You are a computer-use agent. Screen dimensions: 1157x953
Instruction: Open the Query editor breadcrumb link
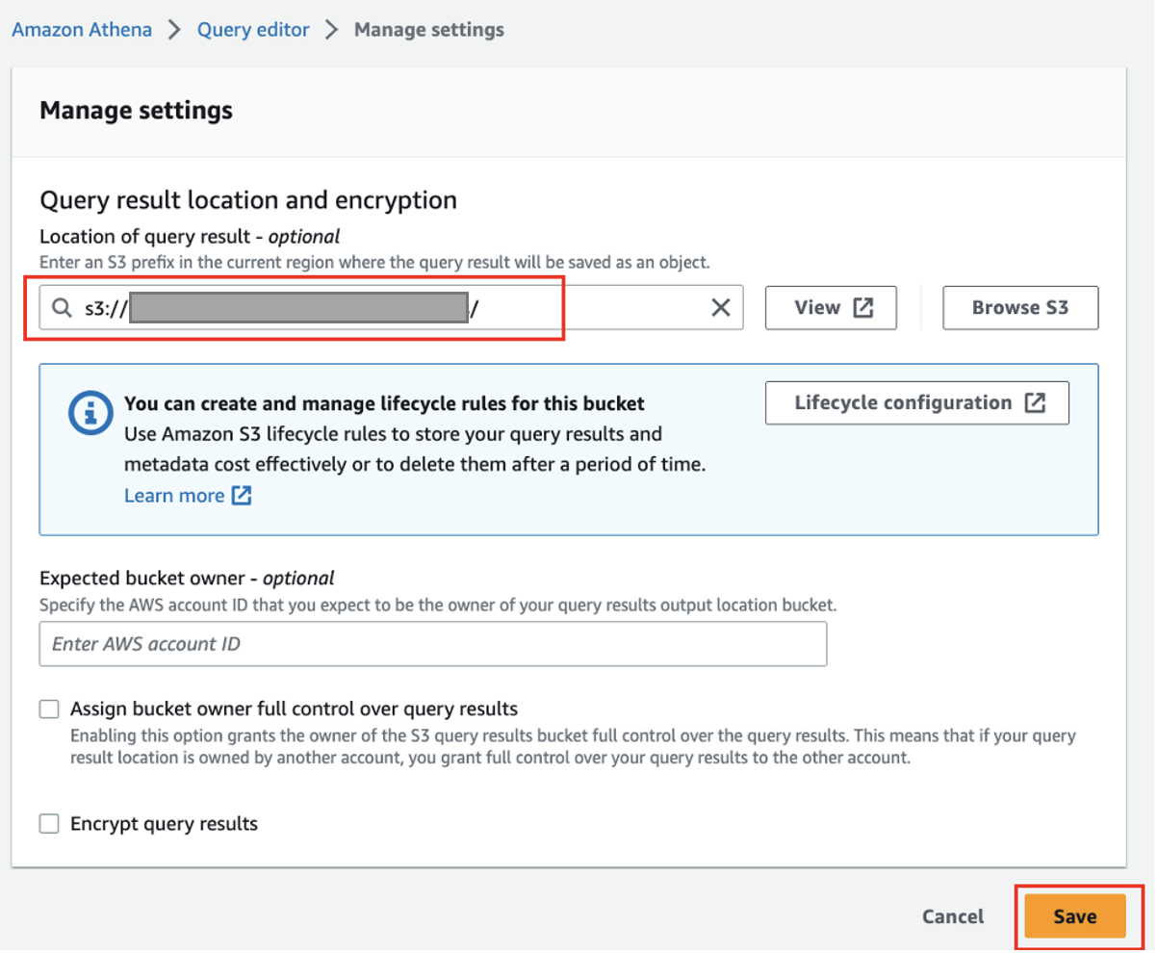tap(253, 30)
